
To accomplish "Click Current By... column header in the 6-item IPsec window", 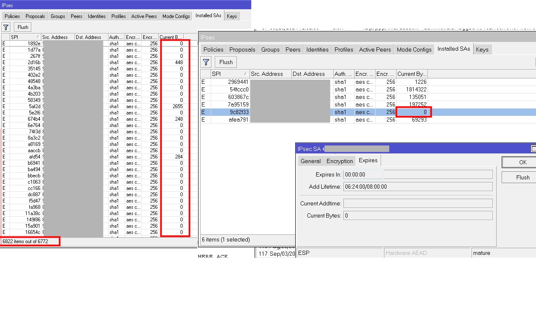I will pyautogui.click(x=412, y=74).
